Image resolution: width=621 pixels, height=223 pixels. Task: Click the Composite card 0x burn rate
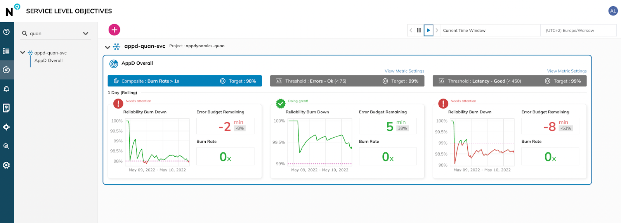coord(226,157)
